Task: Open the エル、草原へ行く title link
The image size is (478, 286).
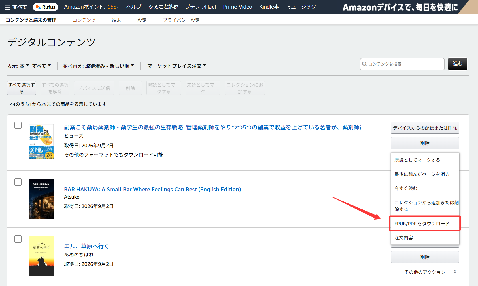Action: coord(86,246)
